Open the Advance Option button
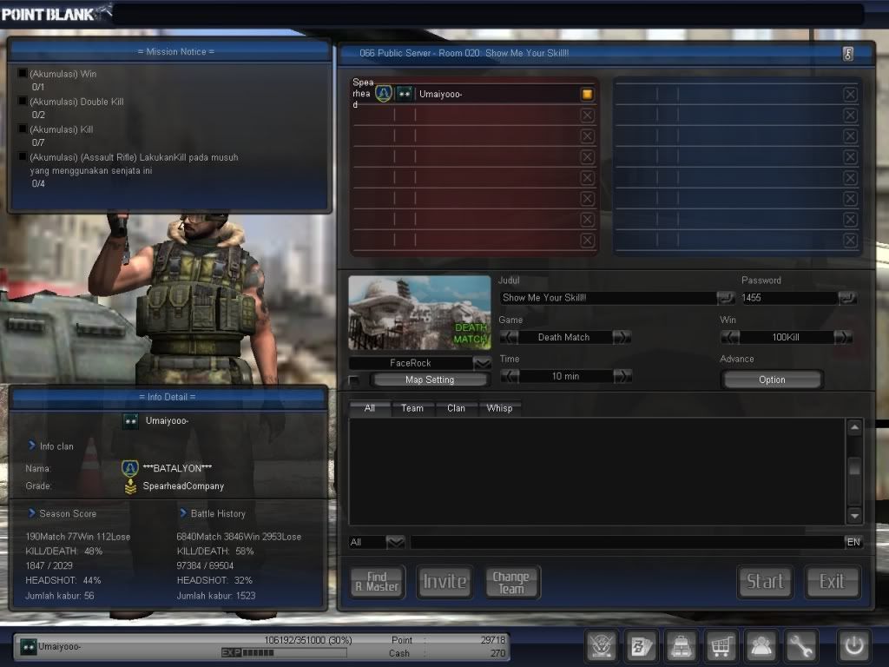Viewport: 889px width, 667px height. (772, 380)
